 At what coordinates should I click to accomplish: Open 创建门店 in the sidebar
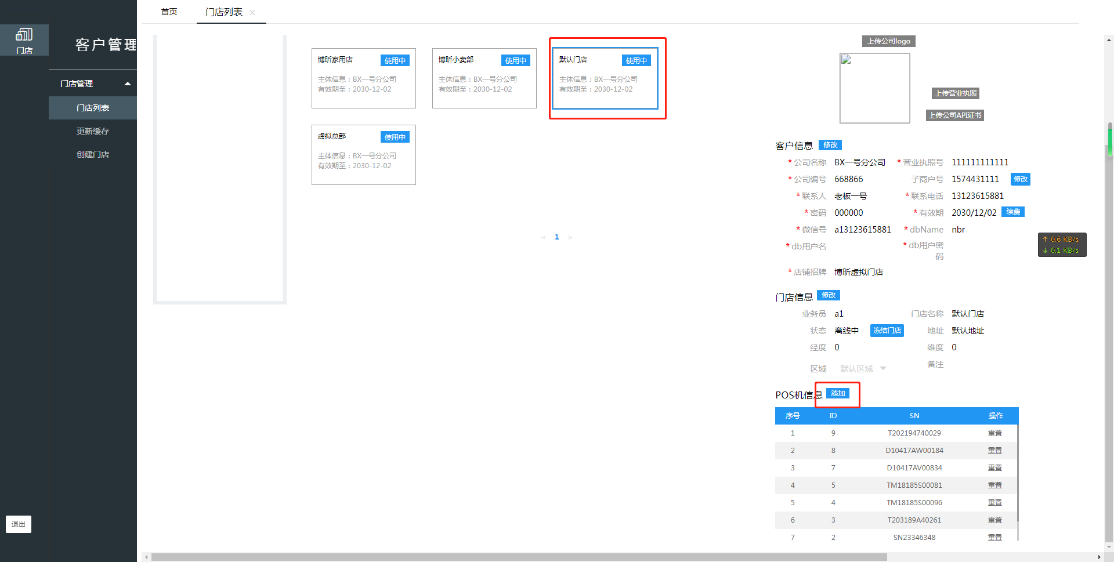tap(93, 154)
